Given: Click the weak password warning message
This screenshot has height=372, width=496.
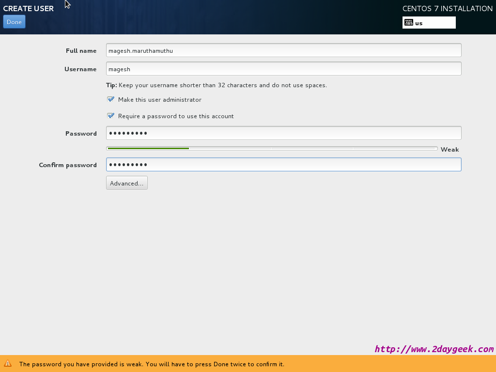Looking at the screenshot, I should tap(152, 364).
